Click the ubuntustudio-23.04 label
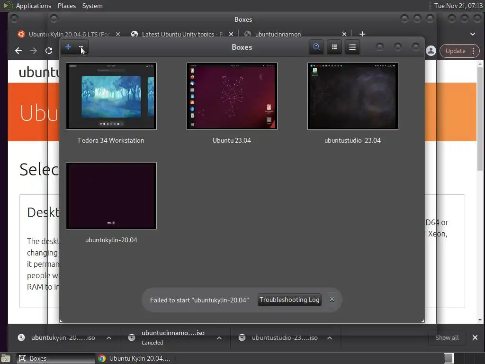485x364 pixels. pos(352,140)
